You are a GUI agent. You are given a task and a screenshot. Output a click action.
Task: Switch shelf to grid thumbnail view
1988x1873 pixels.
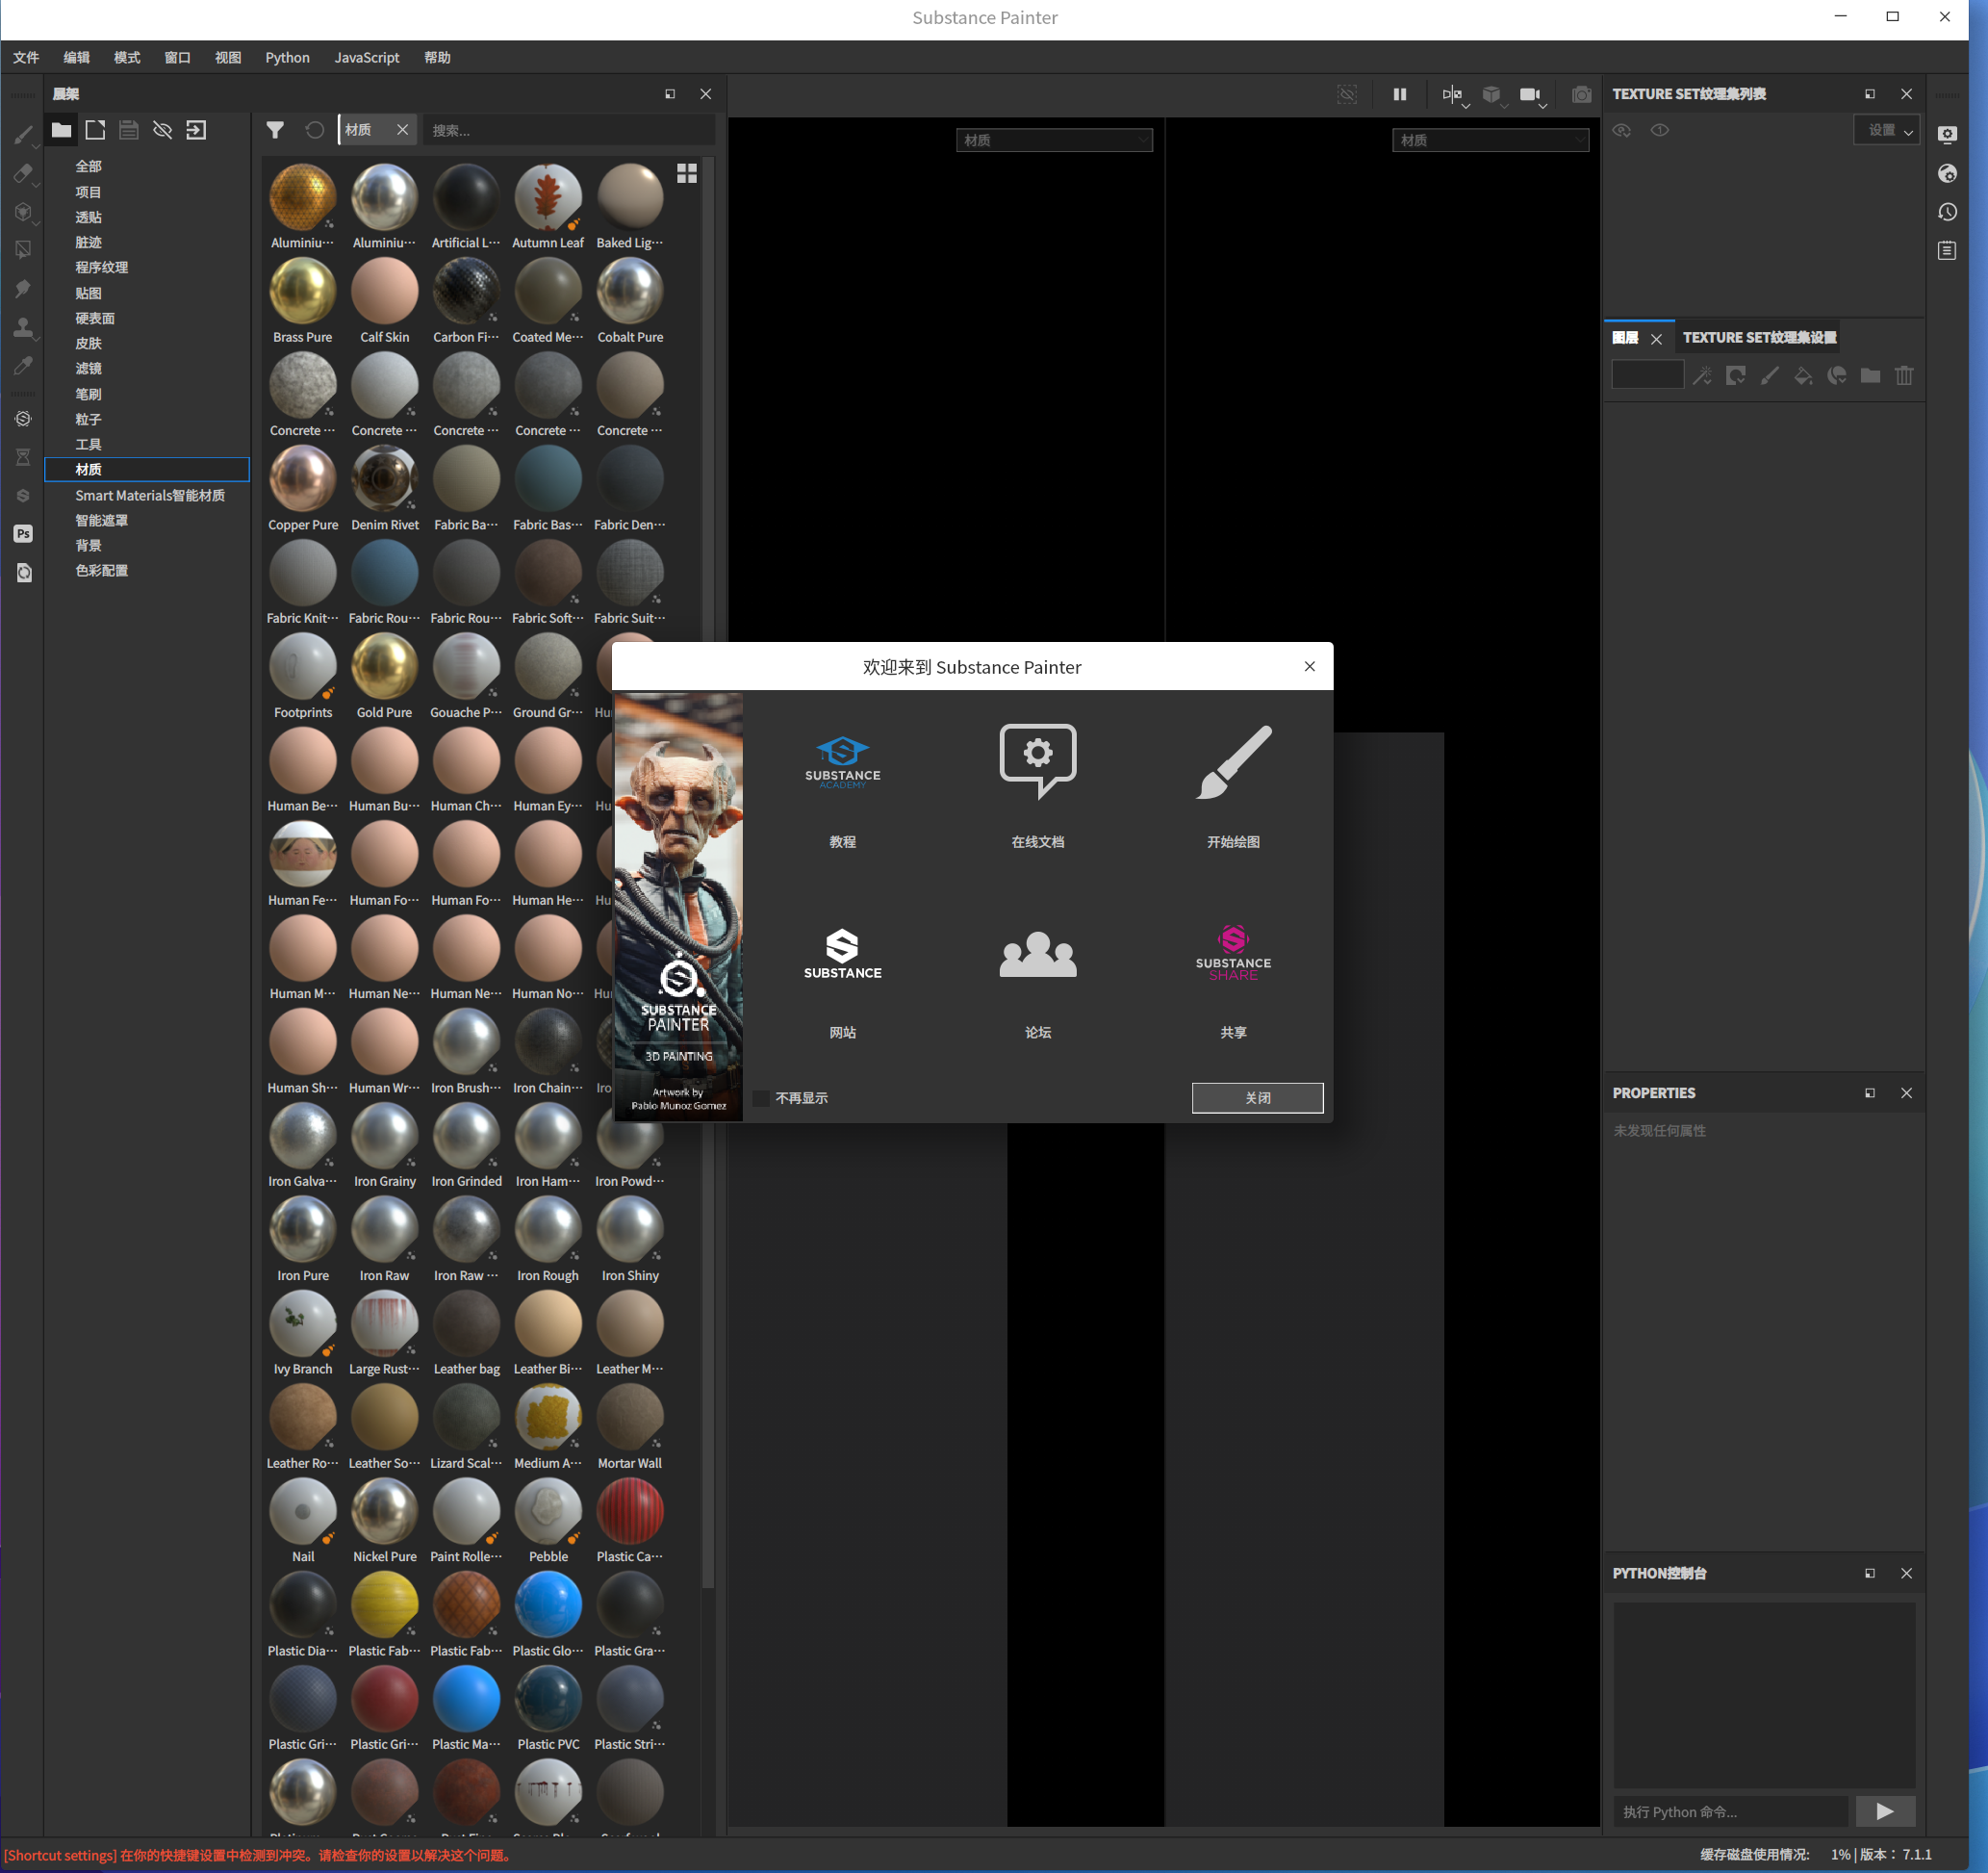(687, 173)
